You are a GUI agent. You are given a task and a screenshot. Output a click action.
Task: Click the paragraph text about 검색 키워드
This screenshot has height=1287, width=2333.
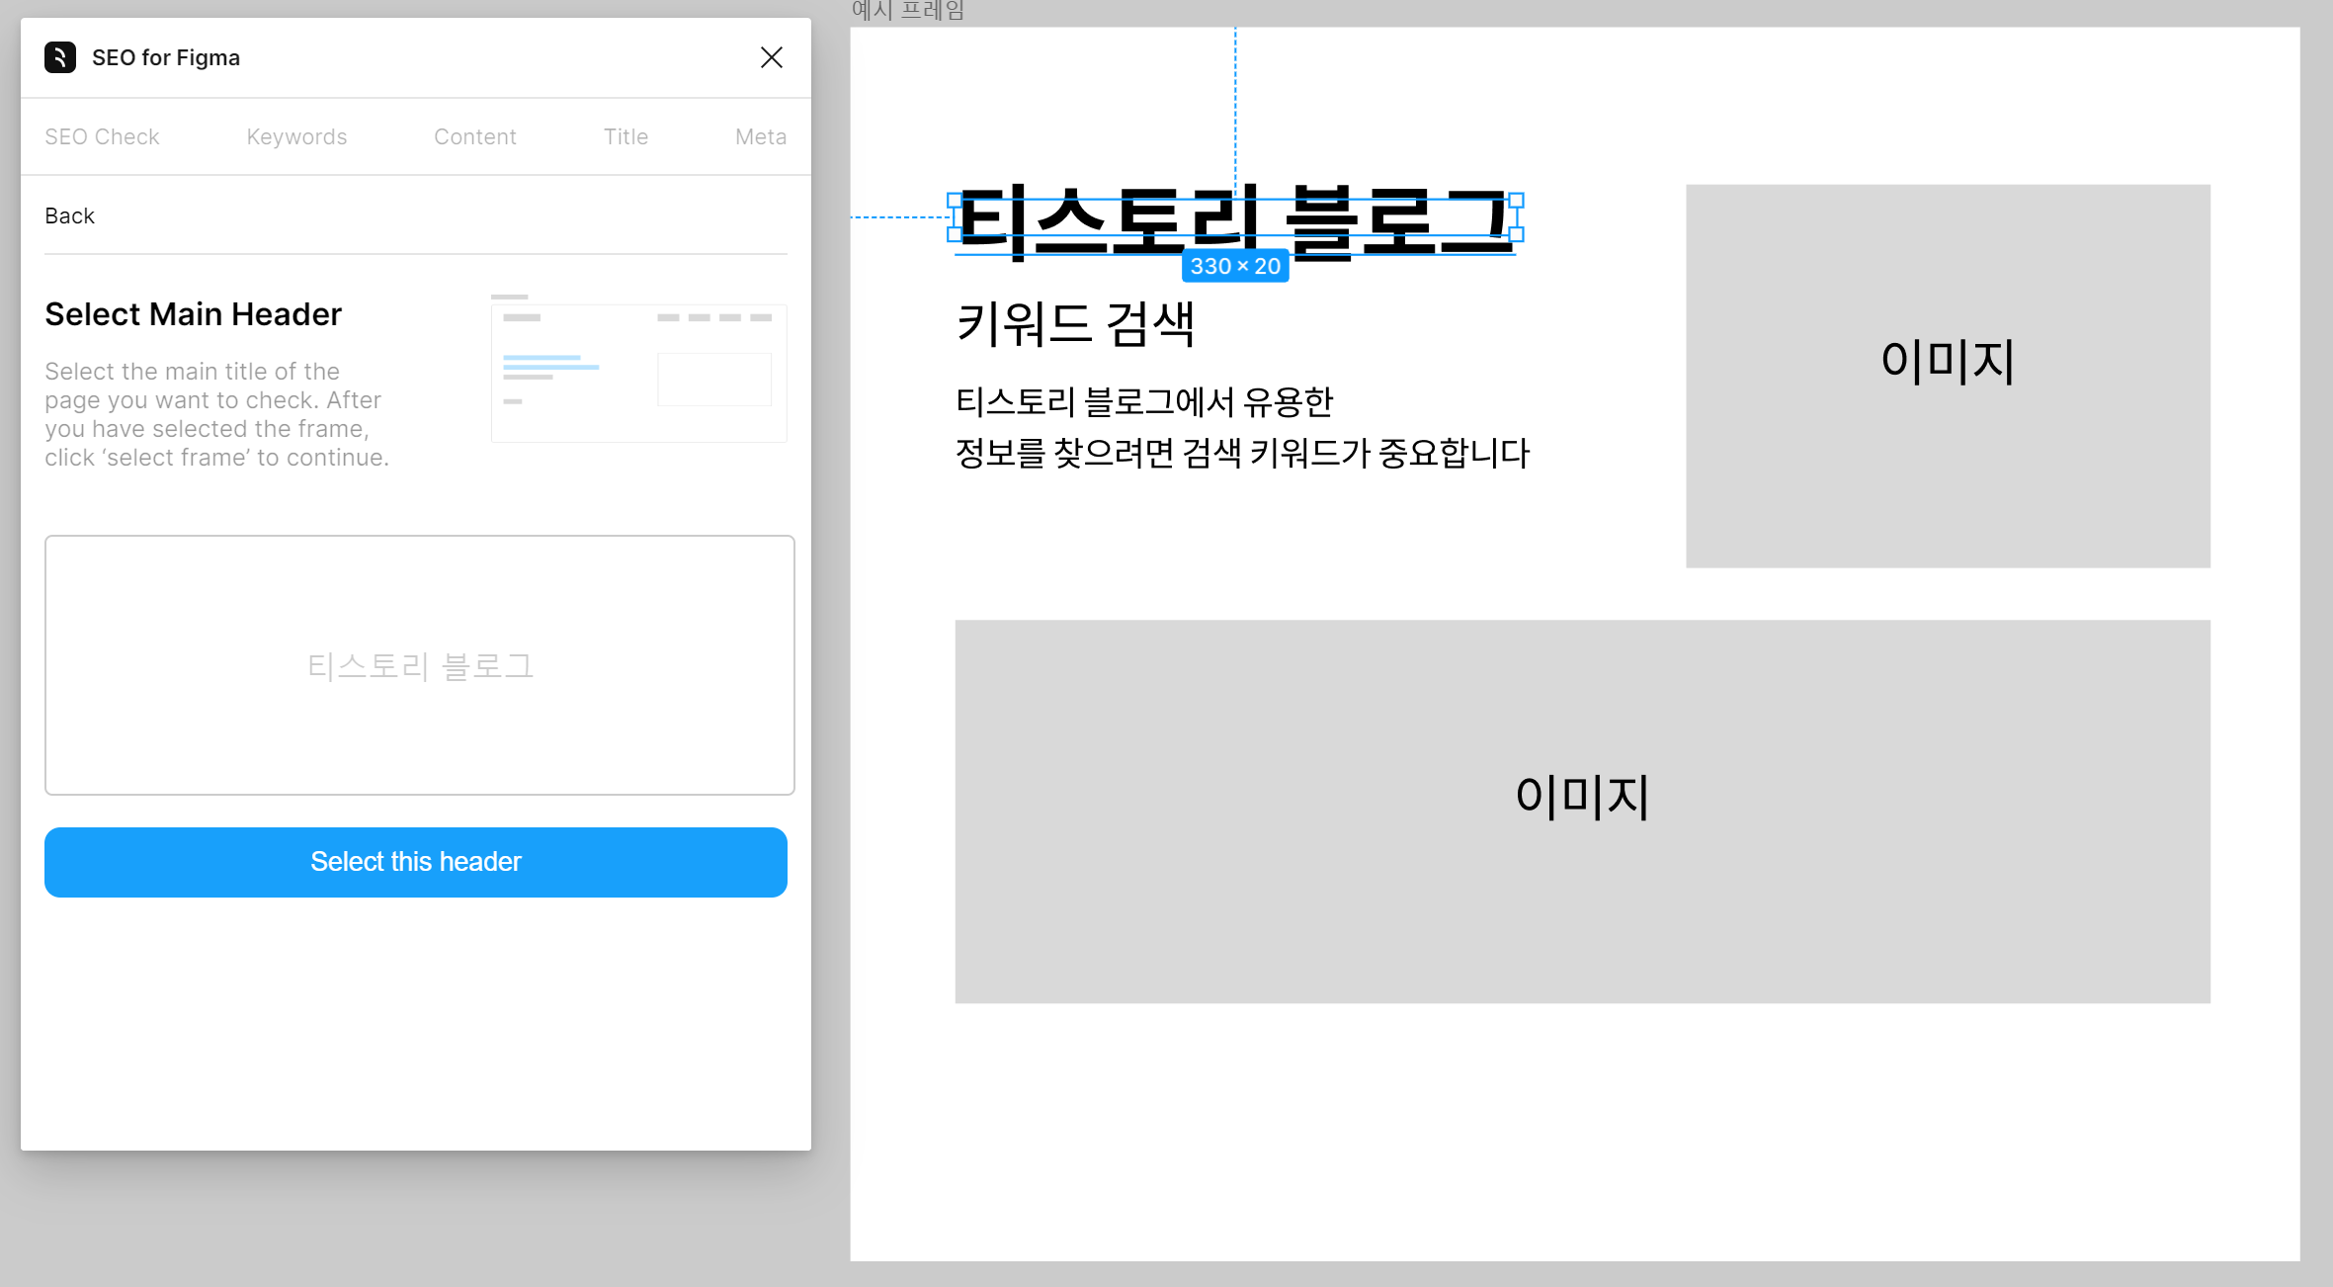(x=1241, y=427)
